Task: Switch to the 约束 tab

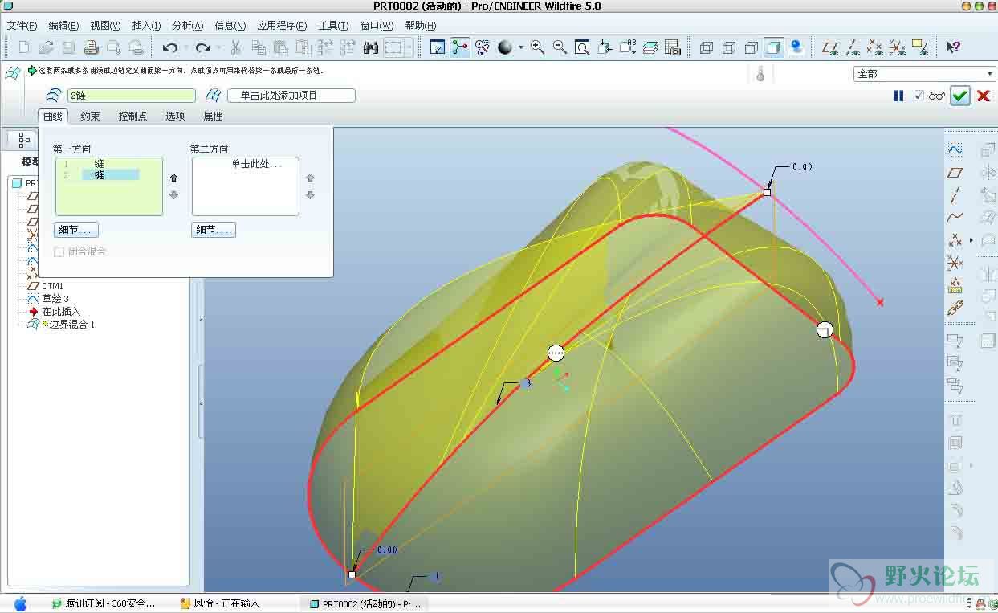Action: (x=90, y=116)
